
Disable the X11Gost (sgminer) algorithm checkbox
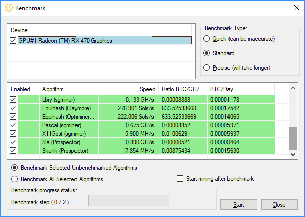point(13,134)
